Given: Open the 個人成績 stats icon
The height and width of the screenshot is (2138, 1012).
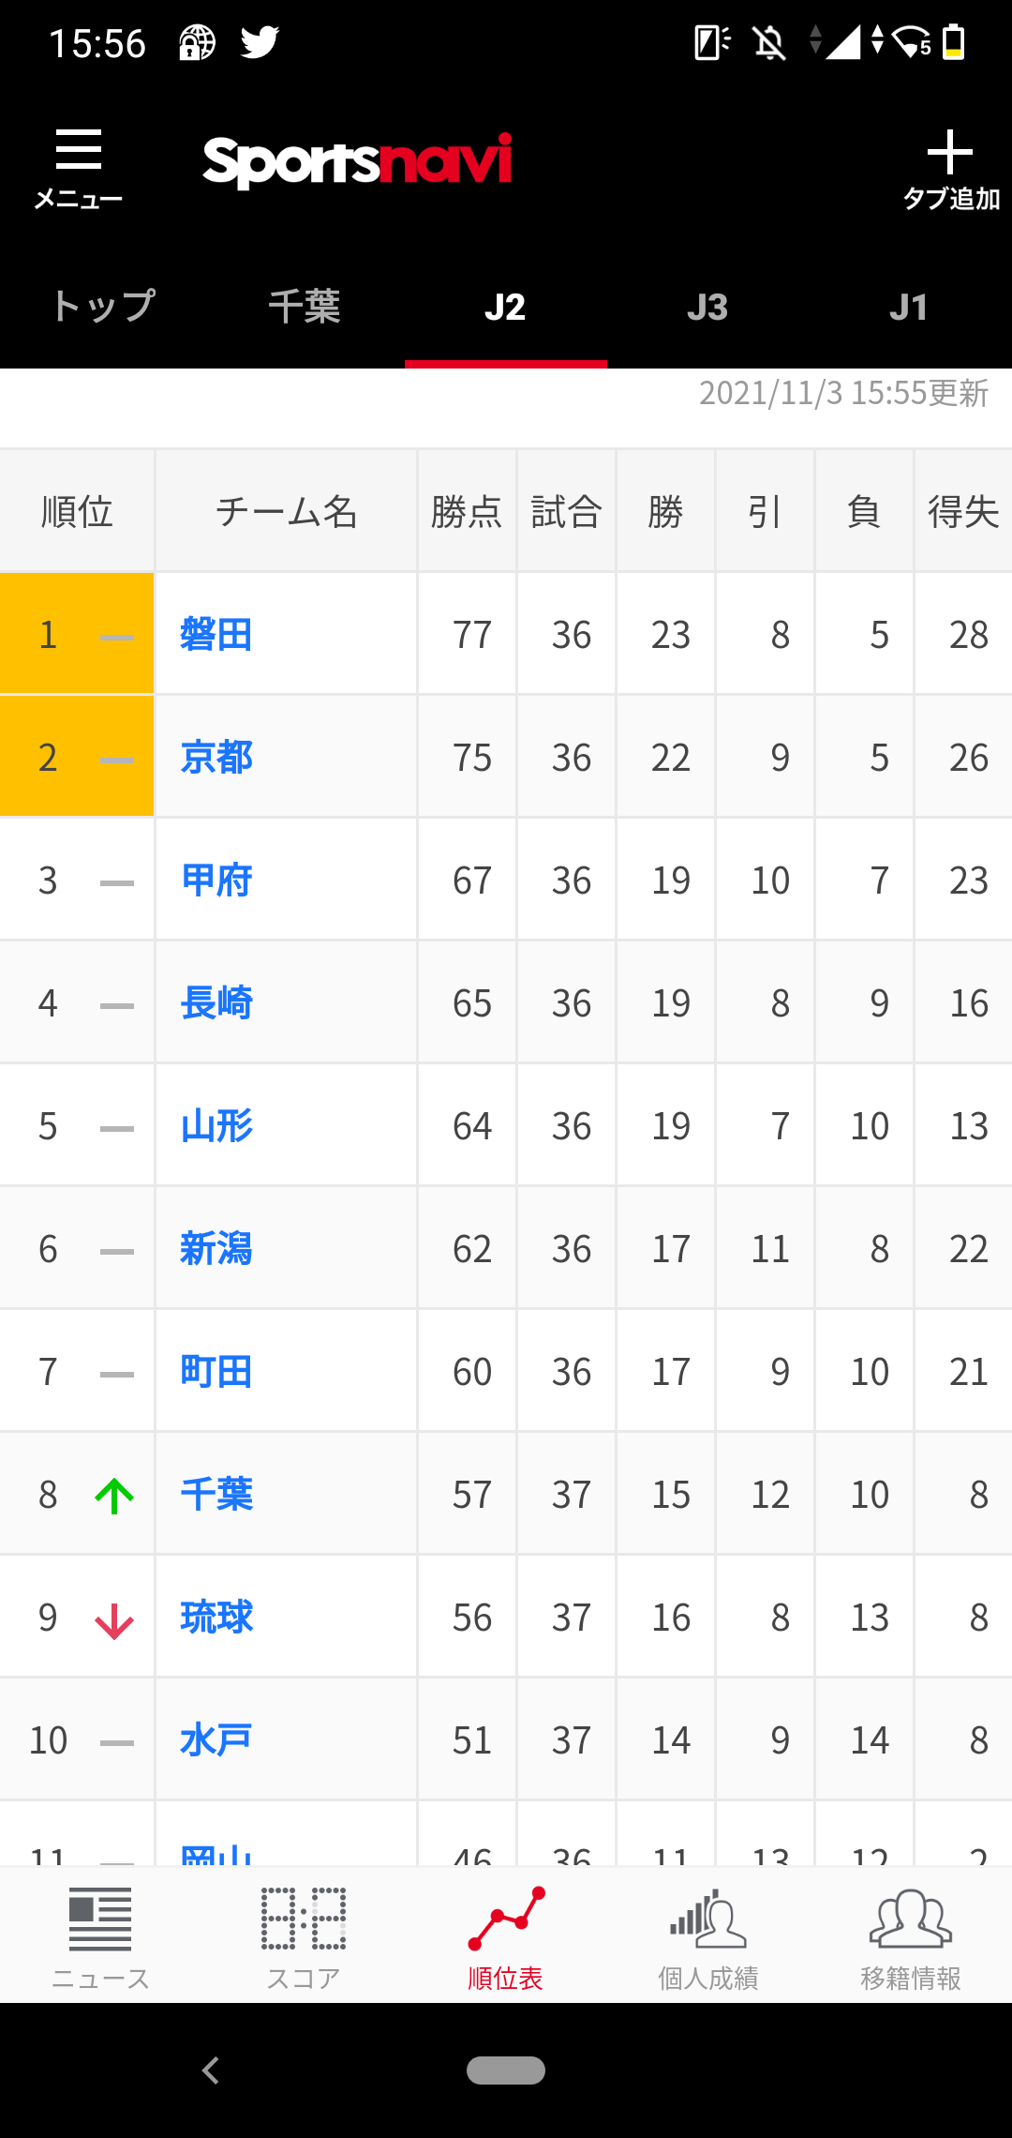Looking at the screenshot, I should coord(708,1919).
